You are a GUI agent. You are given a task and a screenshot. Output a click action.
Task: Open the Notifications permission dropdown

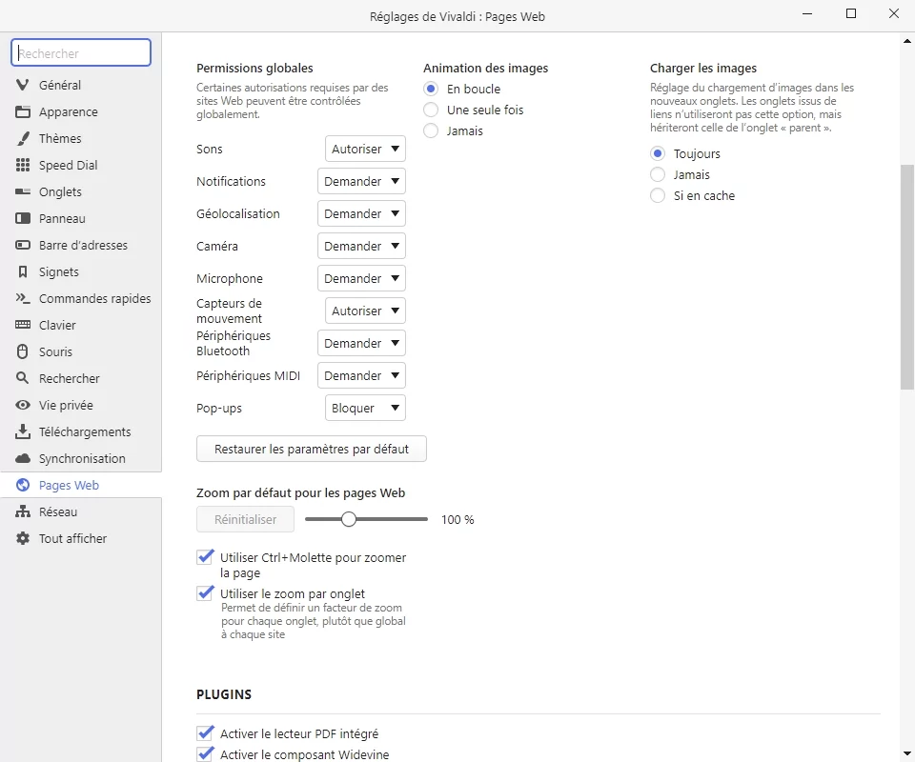tap(361, 181)
